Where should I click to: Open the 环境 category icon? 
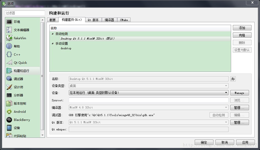[9, 22]
